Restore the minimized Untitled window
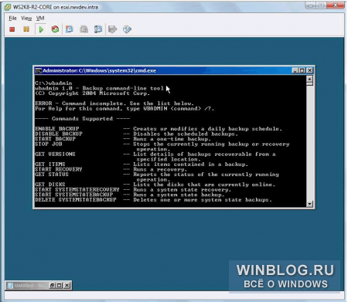The width and height of the screenshot is (348, 302). coord(52,285)
